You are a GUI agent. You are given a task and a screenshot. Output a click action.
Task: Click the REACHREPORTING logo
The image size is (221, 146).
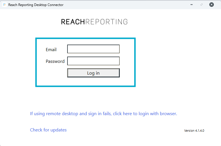94,22
